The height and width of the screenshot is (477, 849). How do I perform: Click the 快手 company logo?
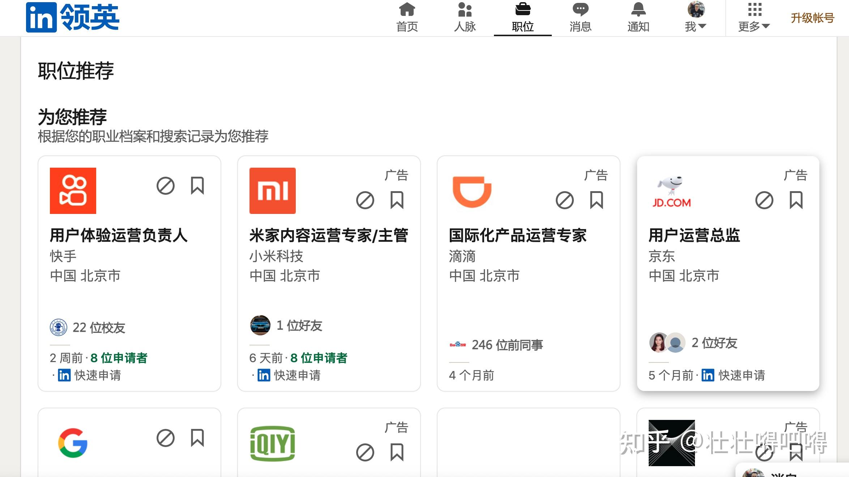[x=73, y=191]
